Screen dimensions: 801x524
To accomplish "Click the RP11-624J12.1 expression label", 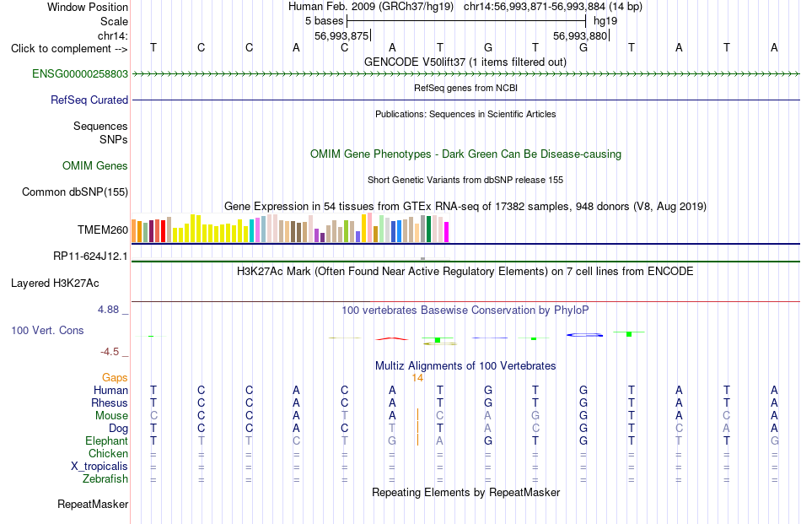I will 91,257.
